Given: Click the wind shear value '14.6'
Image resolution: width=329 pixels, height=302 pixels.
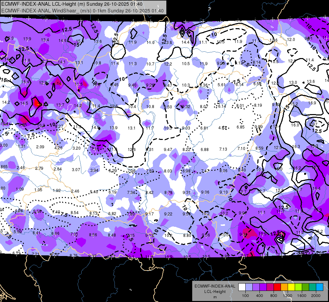Looking at the screenshot, I should coord(62,41).
